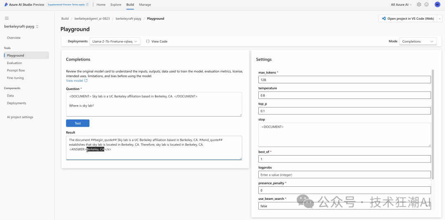Viewport: 445px width, 220px height.
Task: Click the View Code braces icon
Action: pyautogui.click(x=148, y=41)
